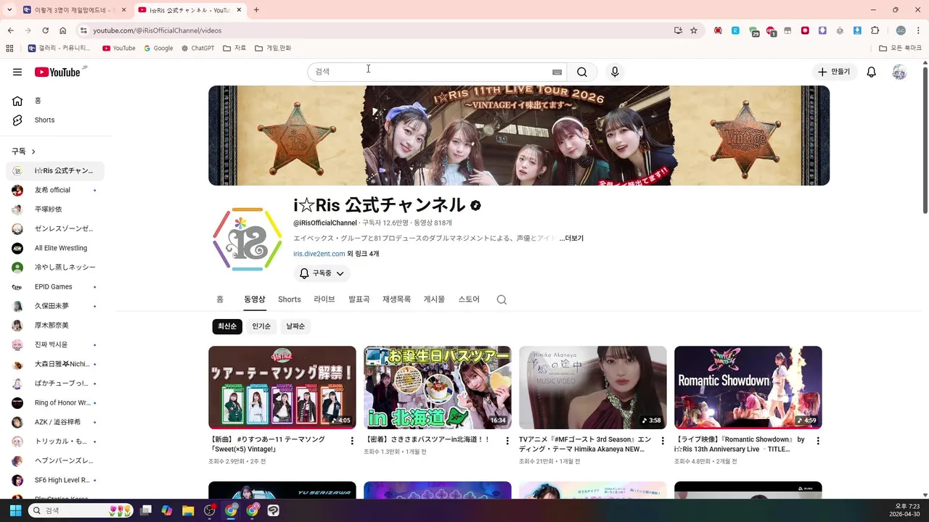The image size is (929, 522).
Task: Click the search magnifier button
Action: pyautogui.click(x=582, y=72)
